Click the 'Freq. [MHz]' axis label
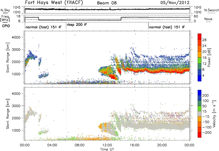The image size is (219, 151). (x=5, y=18)
